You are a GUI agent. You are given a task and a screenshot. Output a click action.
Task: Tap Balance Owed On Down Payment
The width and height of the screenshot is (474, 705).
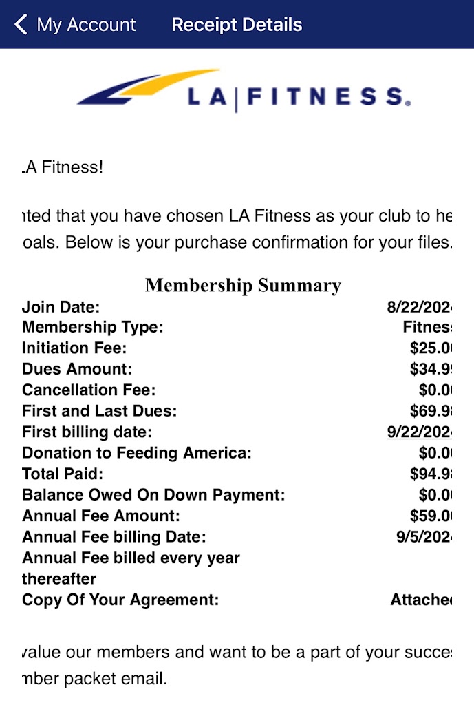[x=153, y=494]
